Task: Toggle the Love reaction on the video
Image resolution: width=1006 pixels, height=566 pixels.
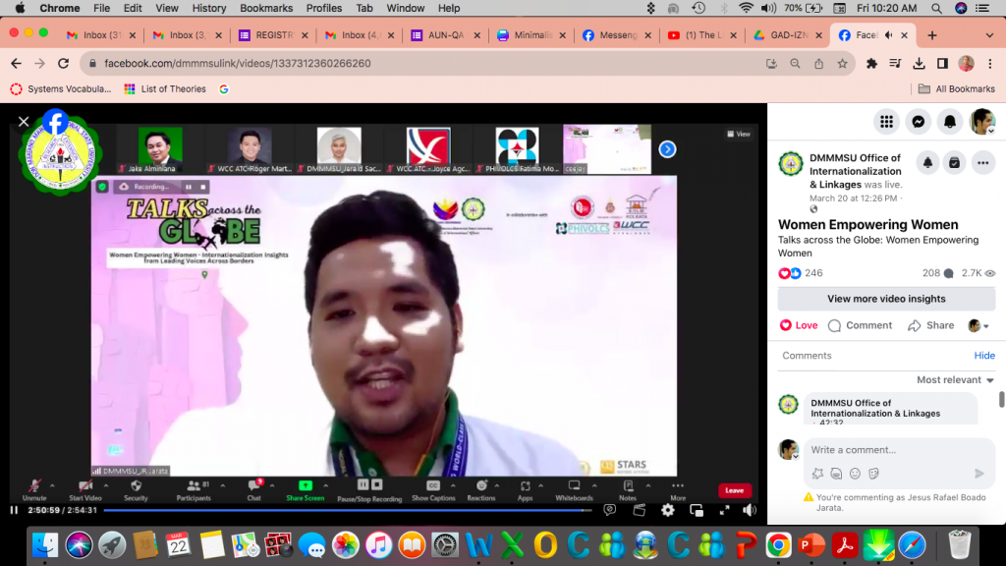Action: click(798, 325)
